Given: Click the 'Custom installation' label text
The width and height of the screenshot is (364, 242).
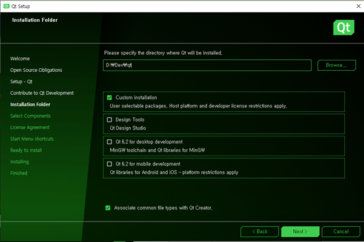Looking at the screenshot, I should pyautogui.click(x=136, y=98).
